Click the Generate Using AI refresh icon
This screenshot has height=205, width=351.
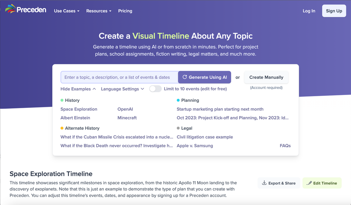coord(185,77)
